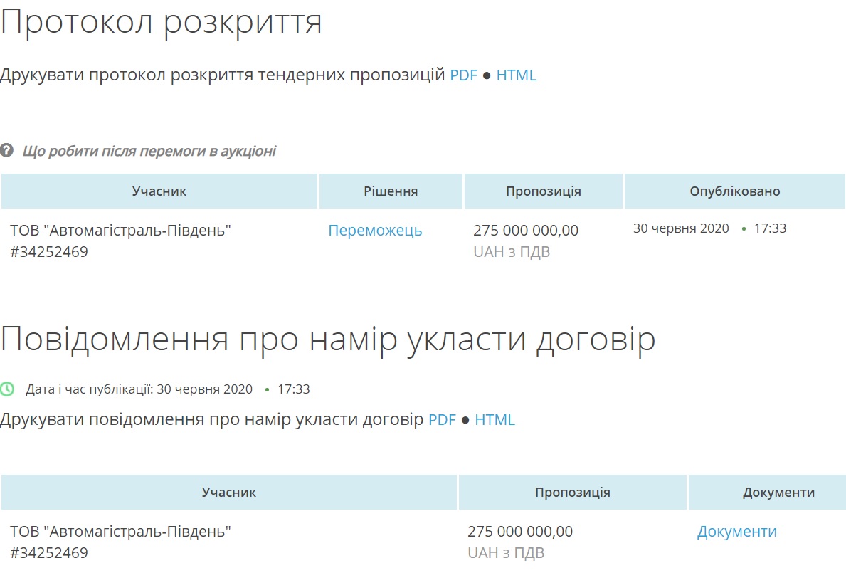Open 'Що робити після перемоги в аукціоні' help

(149, 151)
